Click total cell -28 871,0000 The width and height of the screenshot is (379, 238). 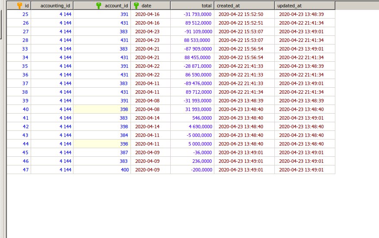192,66
